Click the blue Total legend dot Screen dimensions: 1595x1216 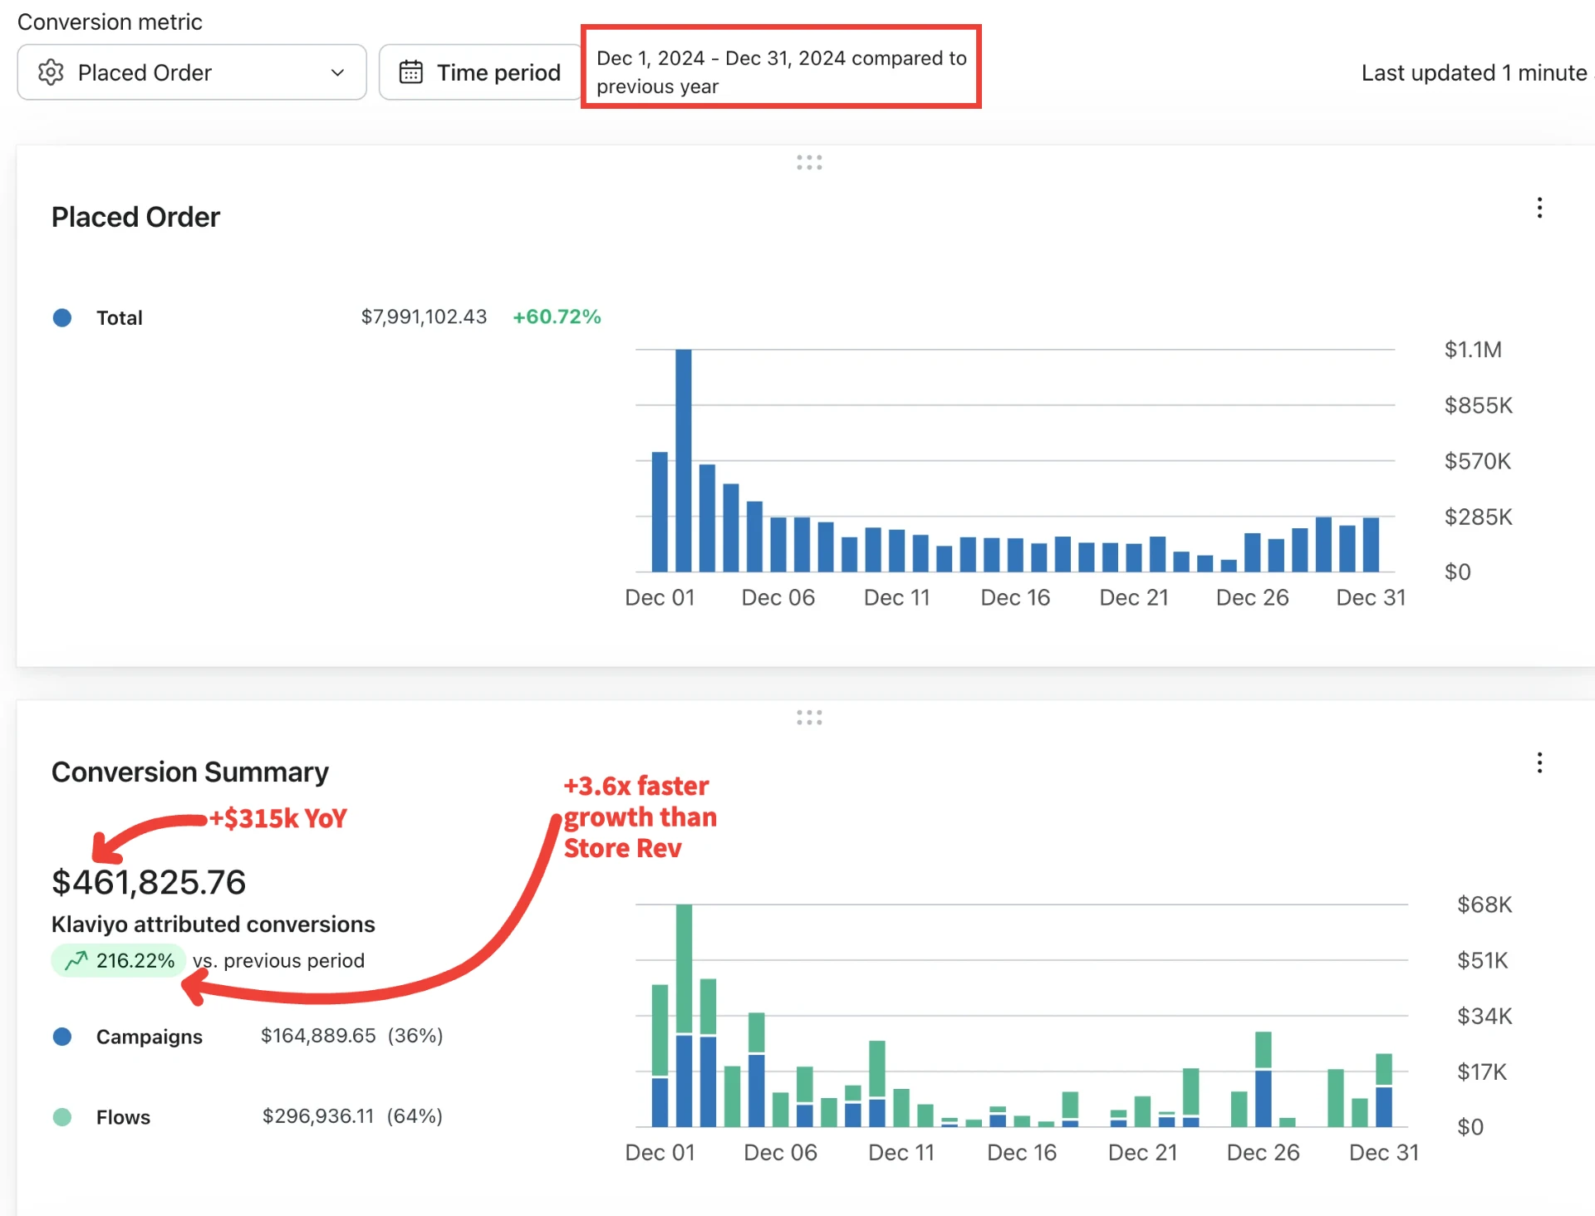click(62, 317)
